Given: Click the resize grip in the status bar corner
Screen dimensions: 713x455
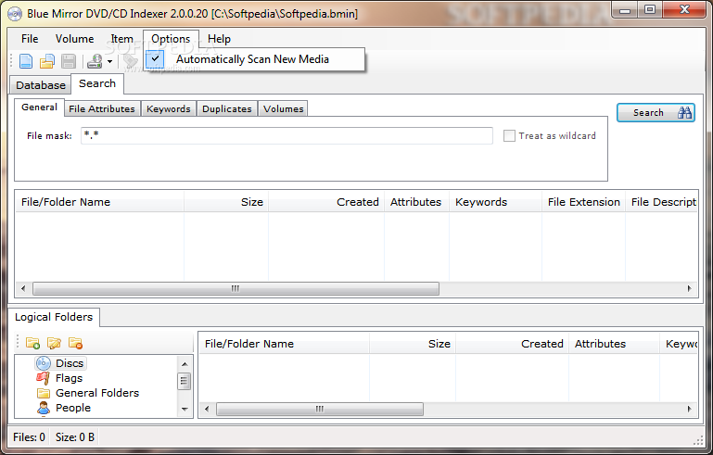Looking at the screenshot, I should (698, 440).
